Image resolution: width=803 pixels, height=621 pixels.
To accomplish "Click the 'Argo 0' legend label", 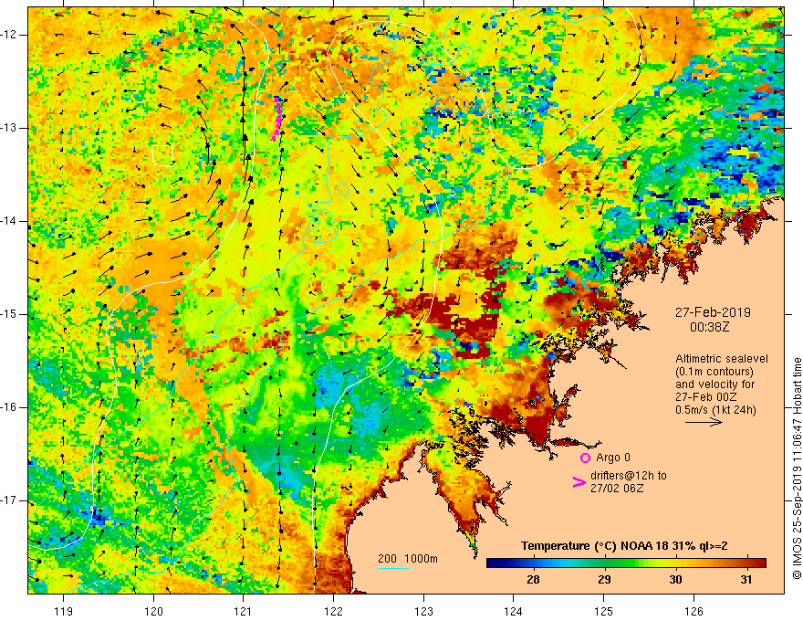I will [613, 458].
